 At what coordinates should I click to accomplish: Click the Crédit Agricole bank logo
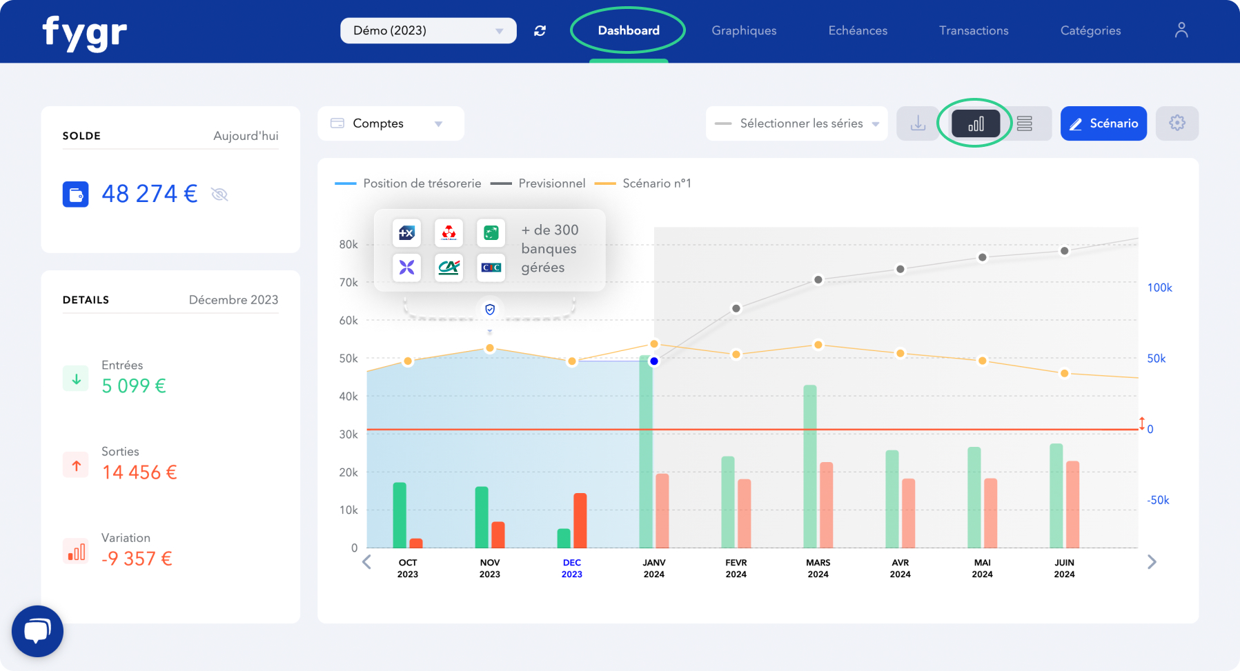449,268
